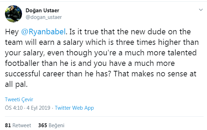
Task: Click the word "footballer" in the tweet
Action: click(22, 63)
